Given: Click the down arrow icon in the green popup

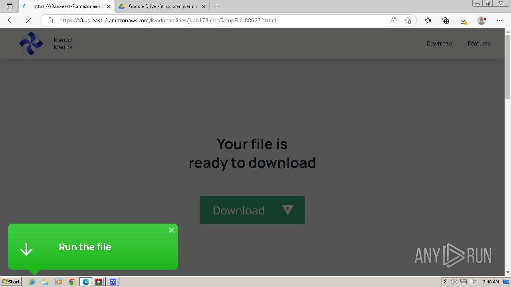Looking at the screenshot, I should [26, 249].
